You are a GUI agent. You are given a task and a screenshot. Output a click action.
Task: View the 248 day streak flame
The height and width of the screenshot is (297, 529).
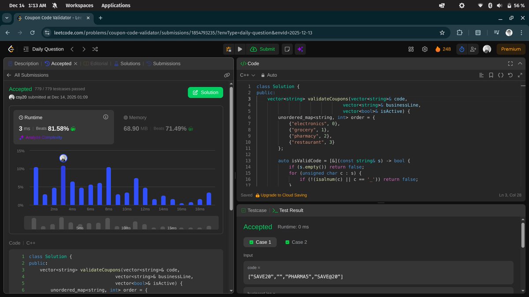tap(443, 49)
